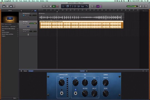Adjust the Jam Track green volume slider
Image resolution: width=150 pixels, height=100 pixels.
33,23
